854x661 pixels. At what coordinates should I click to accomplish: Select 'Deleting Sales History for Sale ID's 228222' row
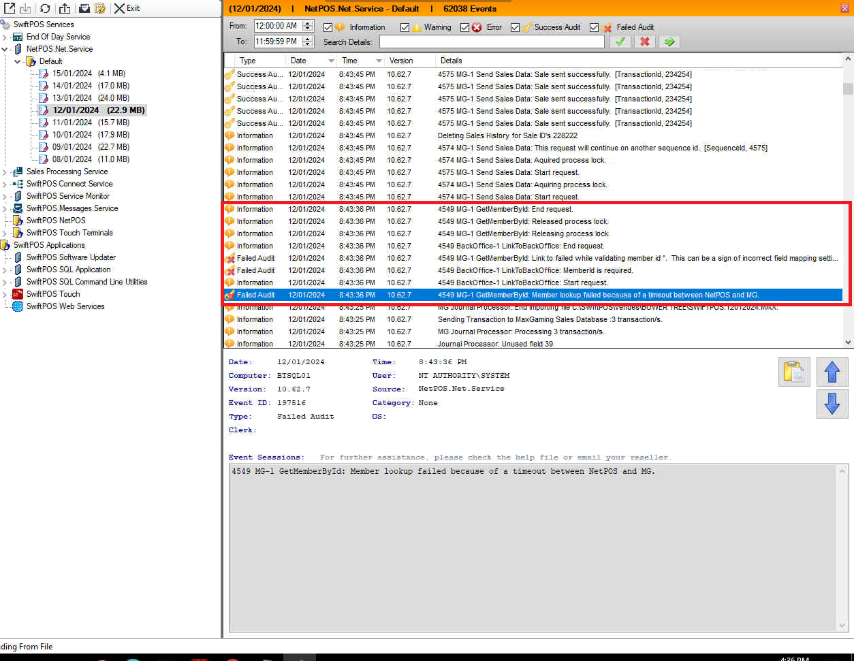click(533, 135)
